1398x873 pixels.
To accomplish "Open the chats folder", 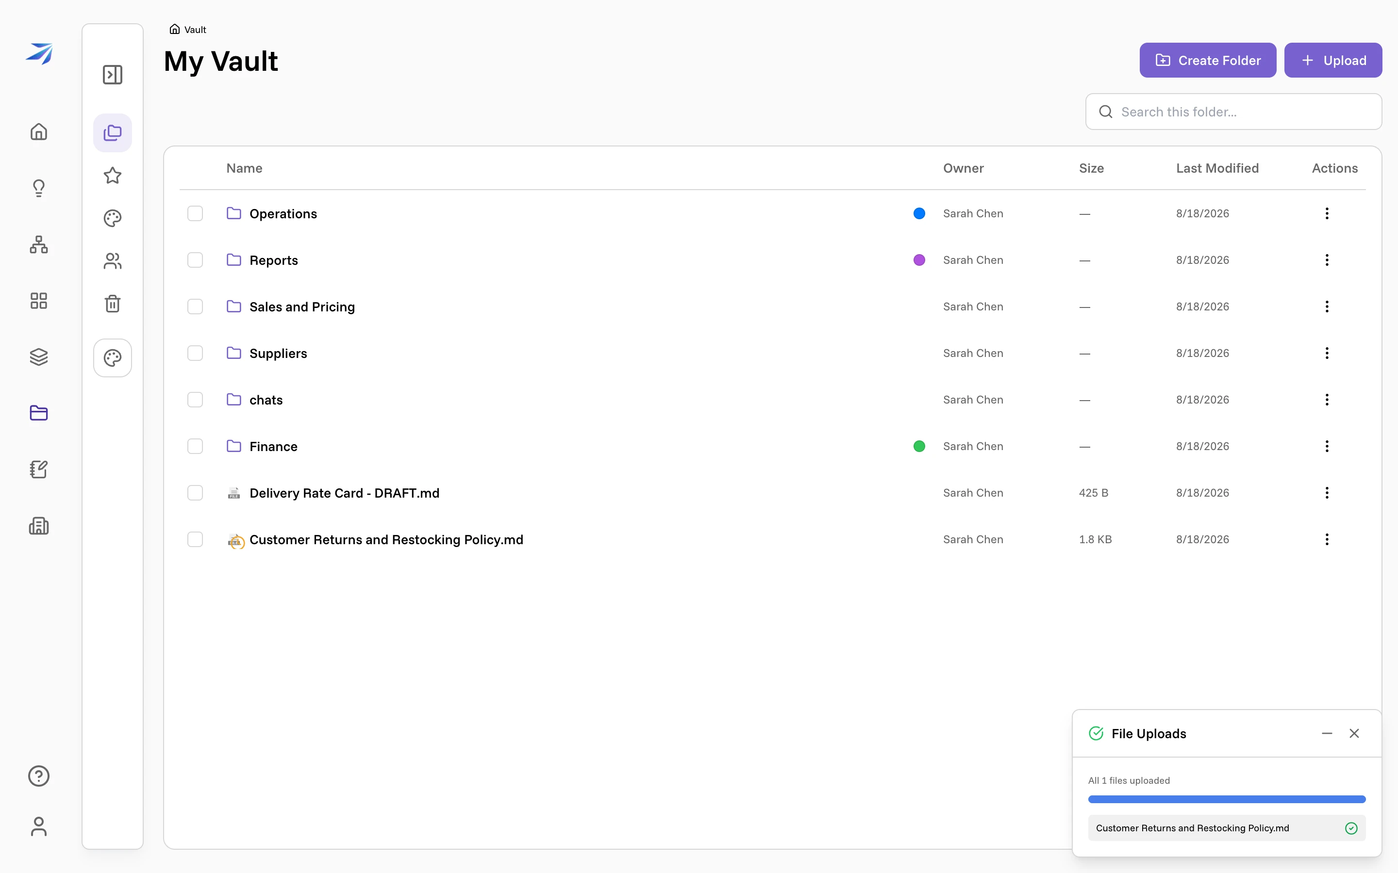I will click(x=266, y=400).
